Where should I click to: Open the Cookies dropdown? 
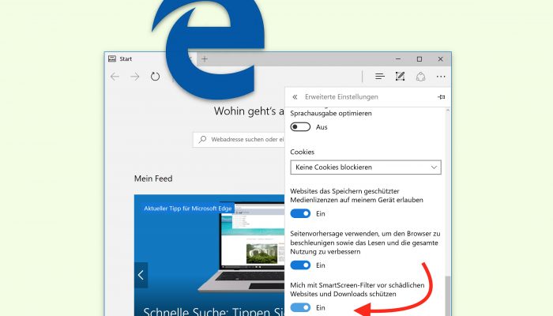click(366, 167)
